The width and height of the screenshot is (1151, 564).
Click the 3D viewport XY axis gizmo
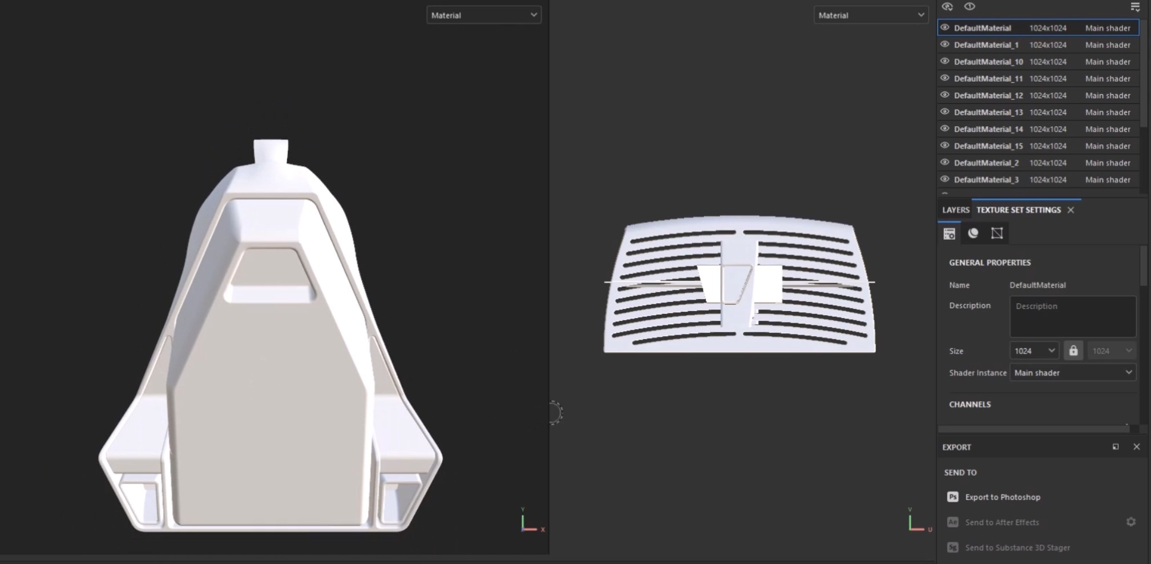point(532,520)
